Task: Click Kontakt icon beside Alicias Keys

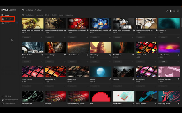Action: pyautogui.click(x=110, y=55)
